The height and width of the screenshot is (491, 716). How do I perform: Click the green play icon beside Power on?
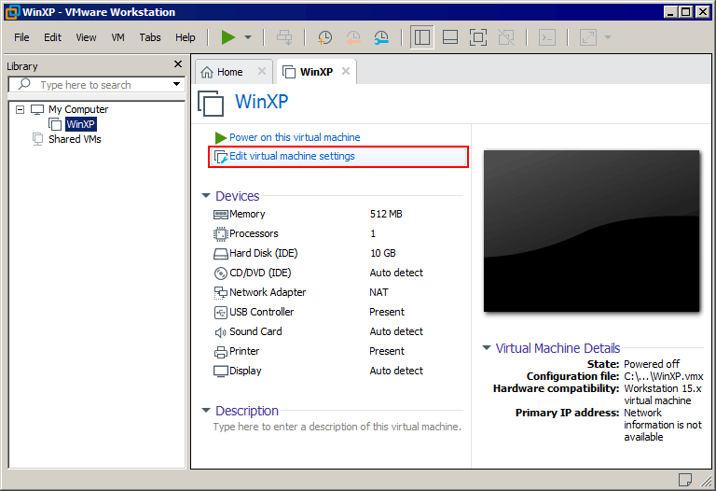[x=221, y=137]
